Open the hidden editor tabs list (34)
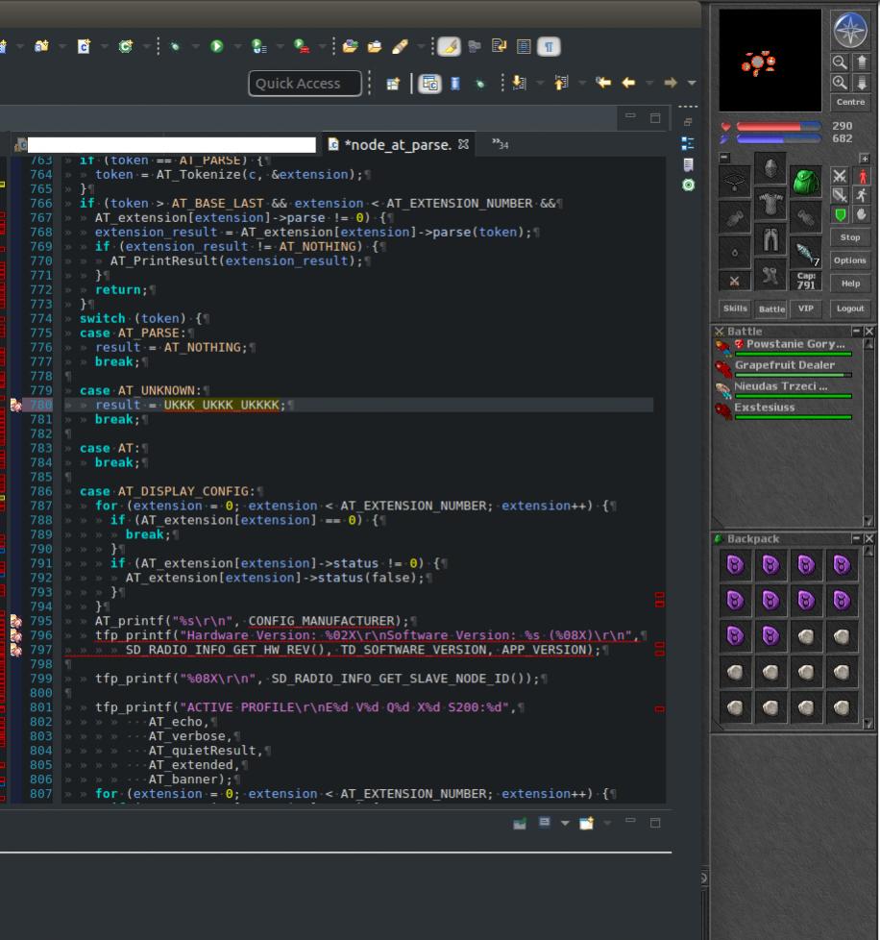Viewport: 880px width, 940px height. coord(500,144)
